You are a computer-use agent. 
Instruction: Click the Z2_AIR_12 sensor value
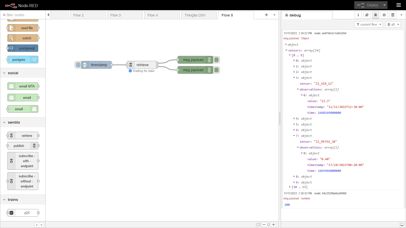pos(324,84)
